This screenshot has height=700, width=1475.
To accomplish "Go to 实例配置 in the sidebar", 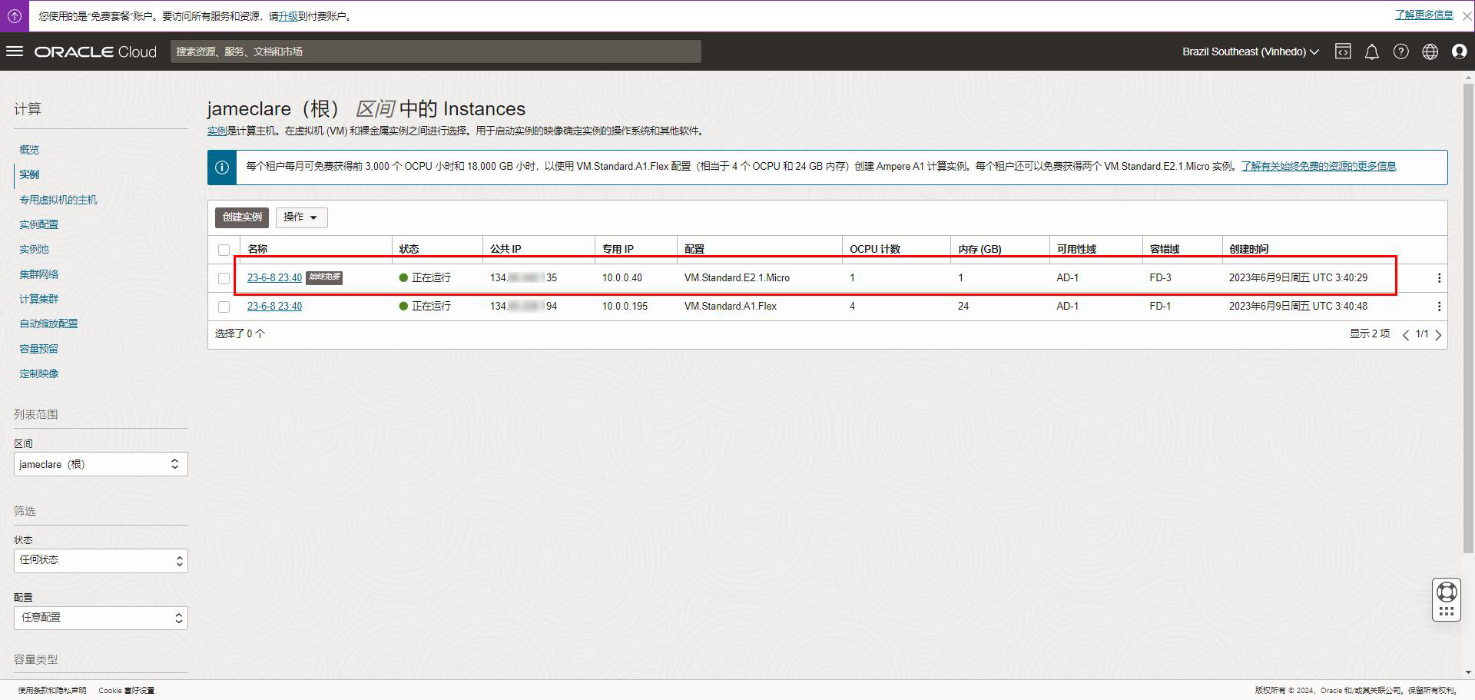I will tap(38, 224).
